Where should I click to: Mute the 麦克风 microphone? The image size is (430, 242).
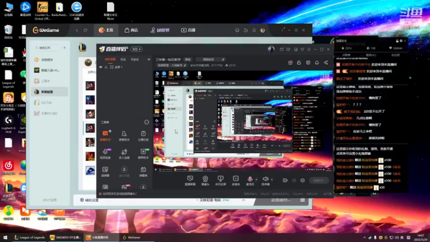250,181
